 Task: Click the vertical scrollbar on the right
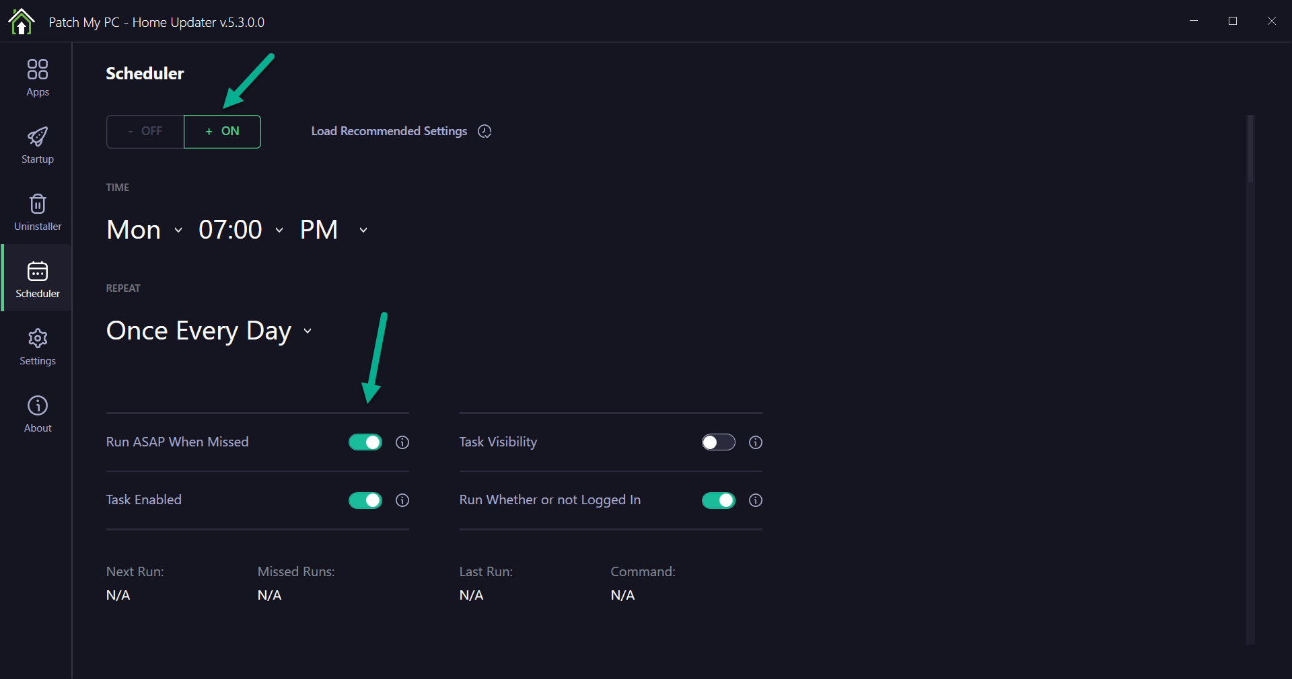click(1250, 149)
